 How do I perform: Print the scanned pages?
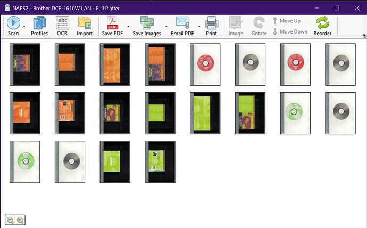[211, 26]
